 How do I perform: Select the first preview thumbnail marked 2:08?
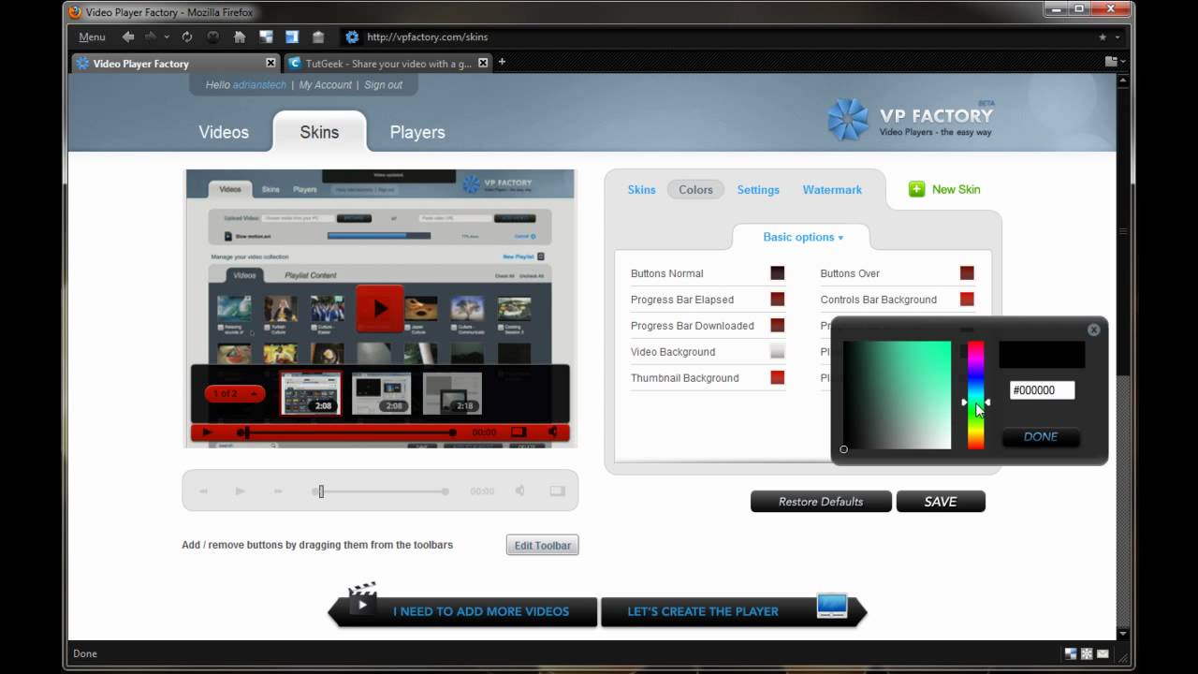[x=311, y=393]
